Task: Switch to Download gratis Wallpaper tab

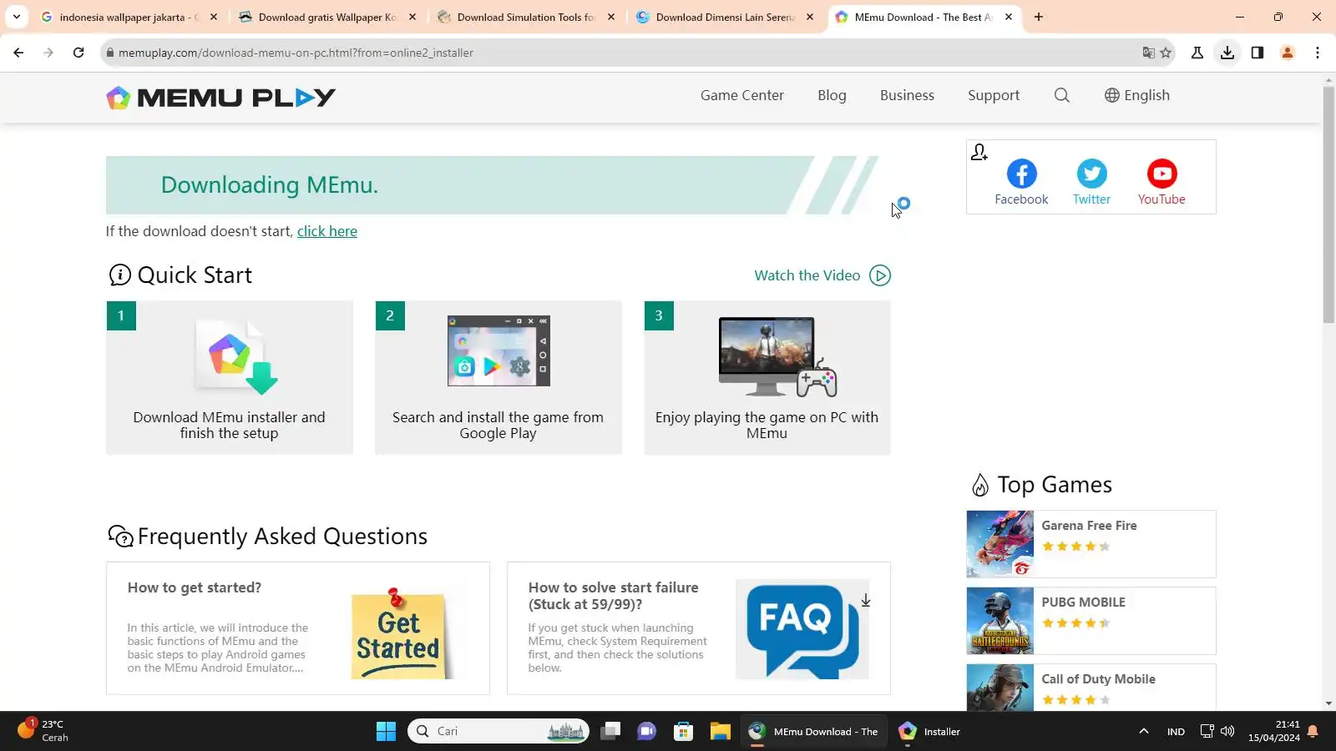Action: click(x=327, y=17)
